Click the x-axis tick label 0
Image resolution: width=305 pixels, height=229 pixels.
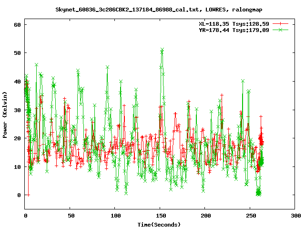coord(26,216)
